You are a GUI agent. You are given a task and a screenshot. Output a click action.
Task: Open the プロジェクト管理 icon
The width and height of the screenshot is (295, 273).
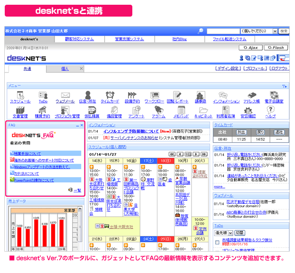65,110
